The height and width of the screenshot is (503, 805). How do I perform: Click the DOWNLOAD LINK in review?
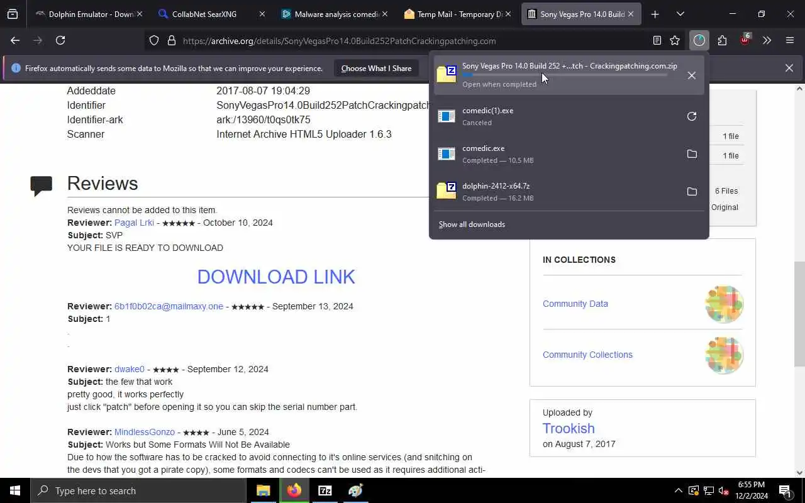[x=276, y=277]
